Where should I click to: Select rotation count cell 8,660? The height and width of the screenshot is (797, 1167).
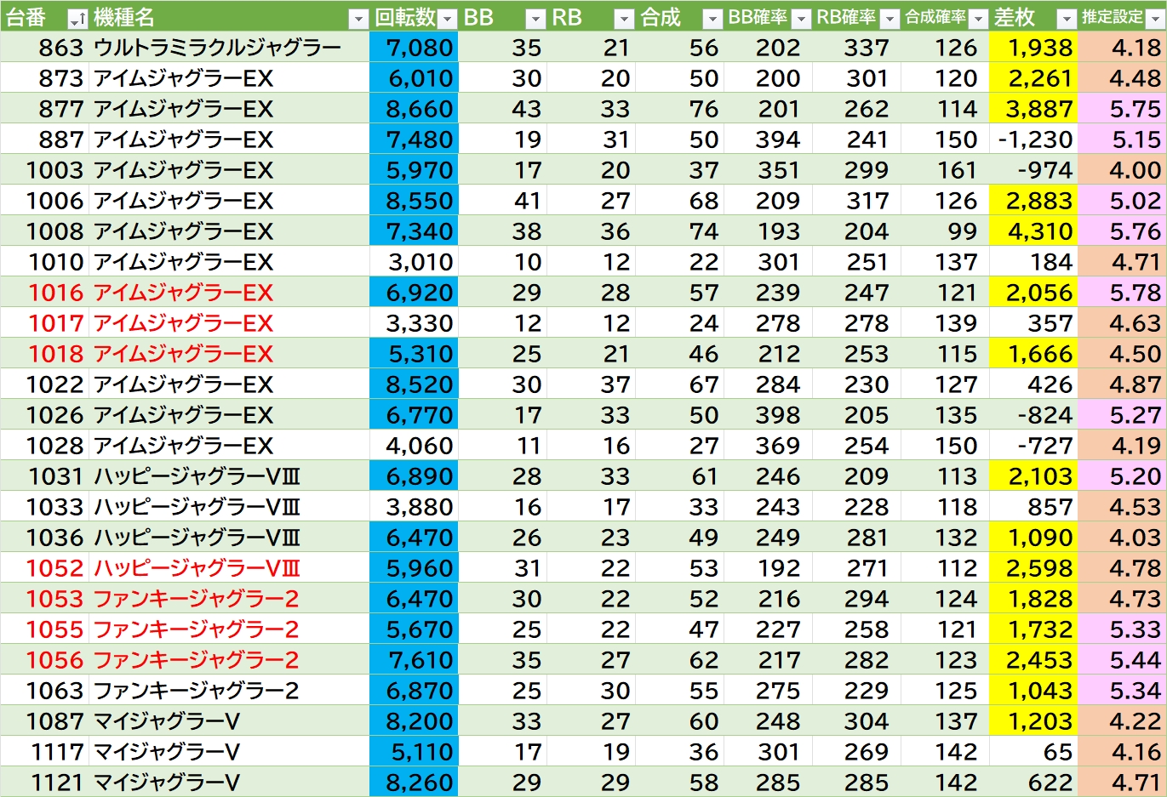coord(414,109)
